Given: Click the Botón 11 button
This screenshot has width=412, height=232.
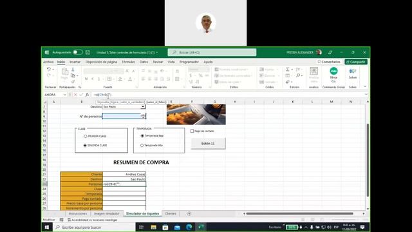Looking at the screenshot, I should 208,143.
